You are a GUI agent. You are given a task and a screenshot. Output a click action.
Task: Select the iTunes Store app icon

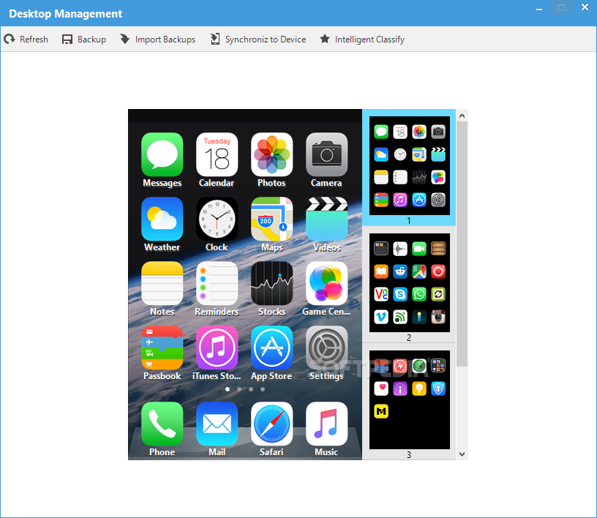tap(217, 348)
